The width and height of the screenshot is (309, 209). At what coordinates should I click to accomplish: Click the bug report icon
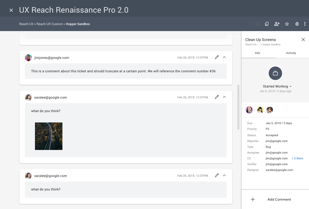click(297, 24)
